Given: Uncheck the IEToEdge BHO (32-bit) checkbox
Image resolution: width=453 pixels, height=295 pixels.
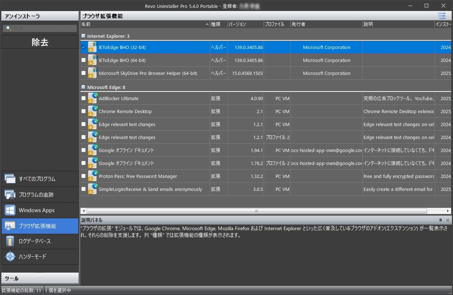Looking at the screenshot, I should [84, 47].
